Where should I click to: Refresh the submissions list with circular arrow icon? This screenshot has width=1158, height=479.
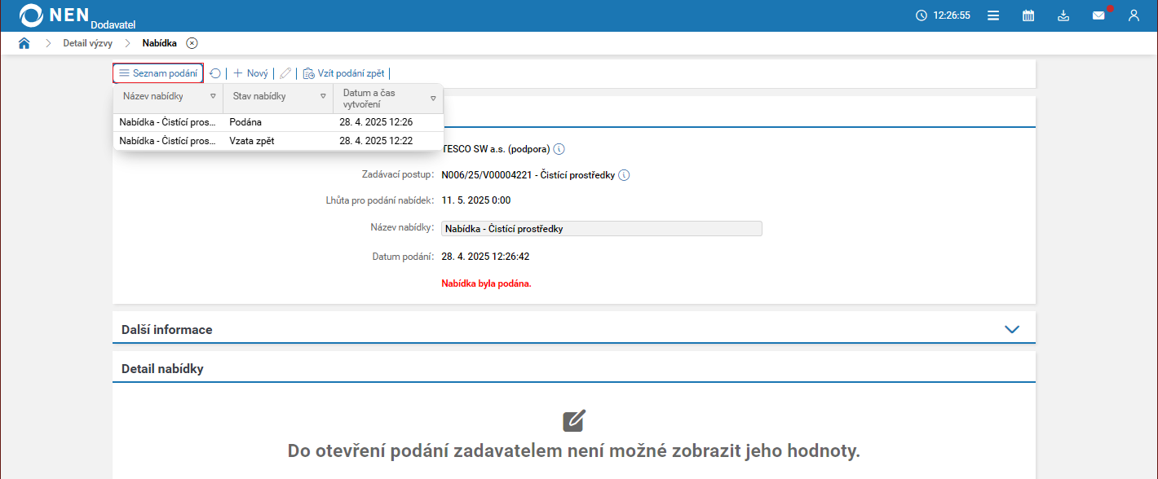click(214, 73)
